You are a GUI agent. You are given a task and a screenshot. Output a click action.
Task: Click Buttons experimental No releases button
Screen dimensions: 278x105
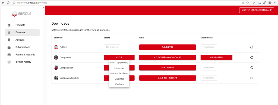coord(209,47)
